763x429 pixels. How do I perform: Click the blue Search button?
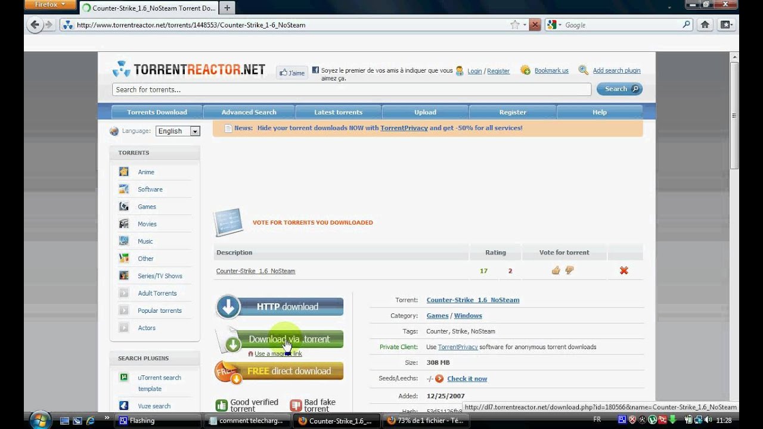(619, 89)
